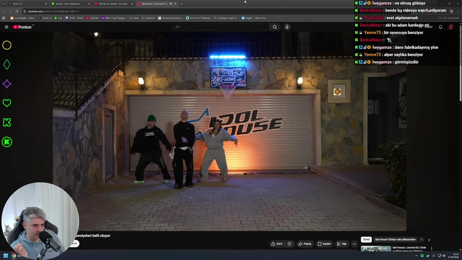Click the green heart overlay icon
The image size is (462, 260).
[7, 103]
